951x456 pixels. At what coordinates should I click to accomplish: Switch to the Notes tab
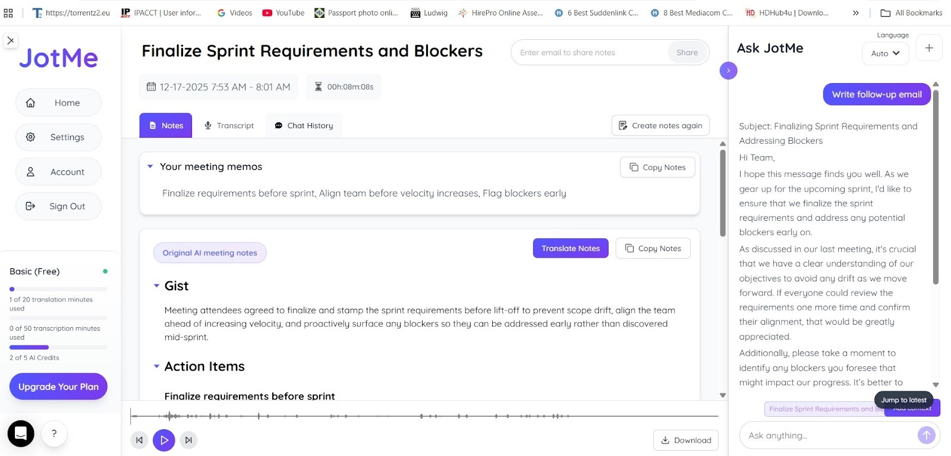[x=166, y=125]
